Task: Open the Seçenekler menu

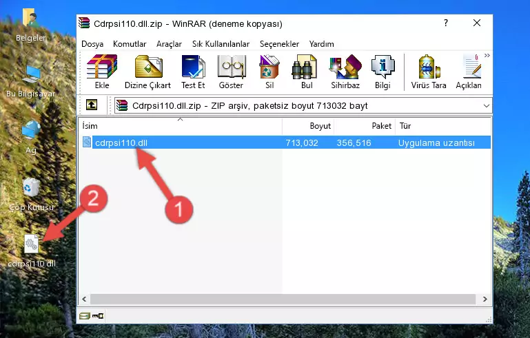Action: point(279,44)
